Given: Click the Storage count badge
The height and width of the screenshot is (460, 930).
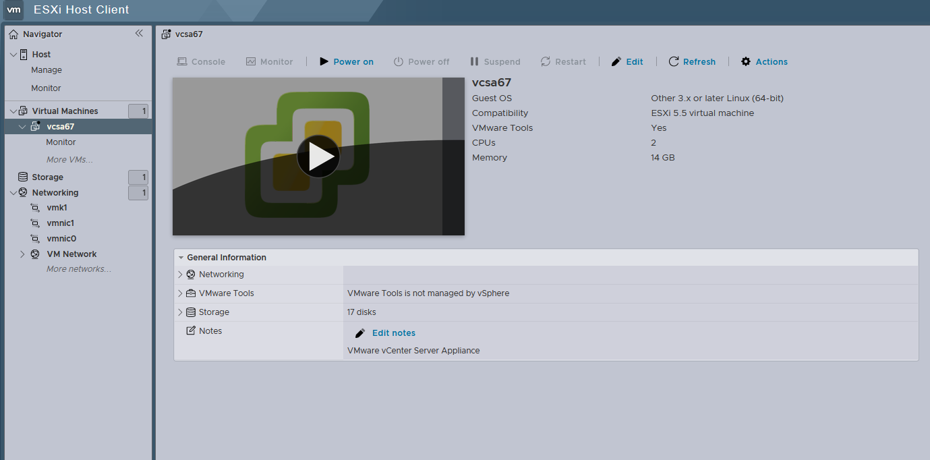Looking at the screenshot, I should tap(138, 177).
